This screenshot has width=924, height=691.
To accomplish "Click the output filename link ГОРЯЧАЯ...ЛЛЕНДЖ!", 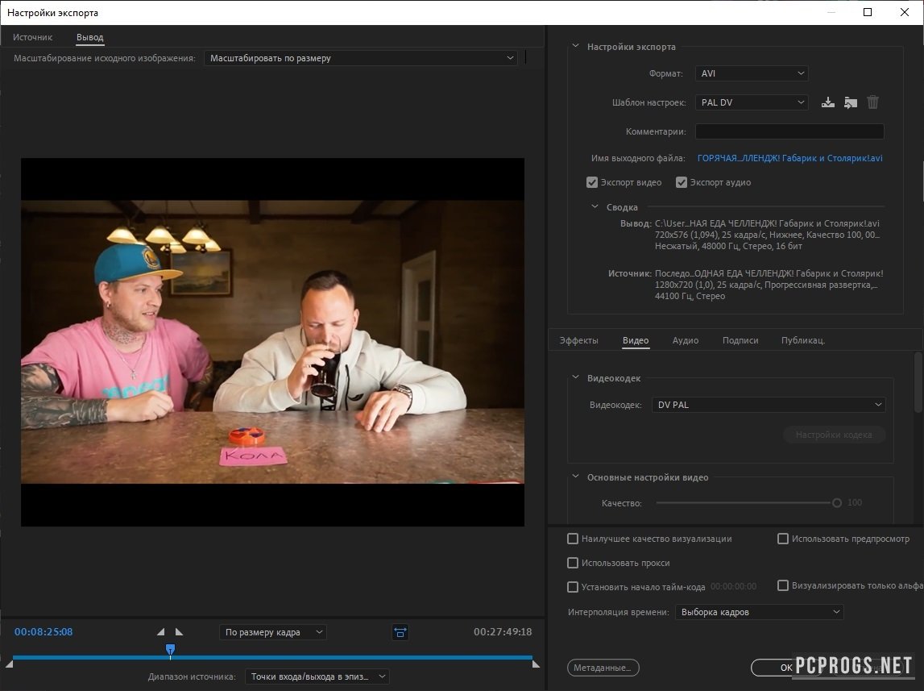I will (x=789, y=158).
